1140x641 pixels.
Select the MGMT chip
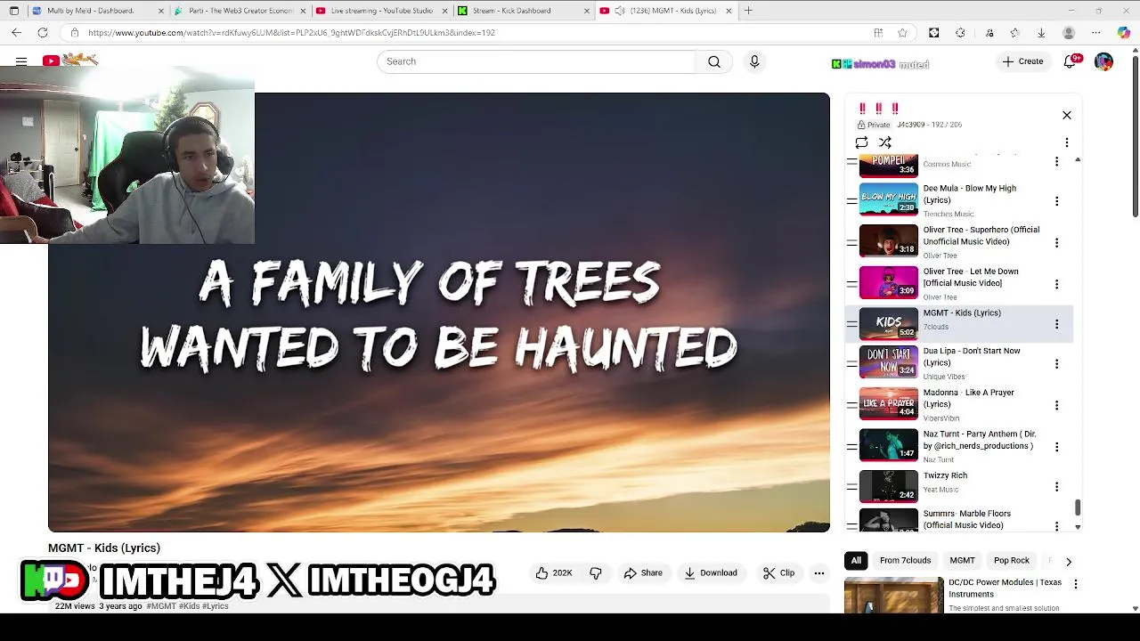click(x=962, y=561)
